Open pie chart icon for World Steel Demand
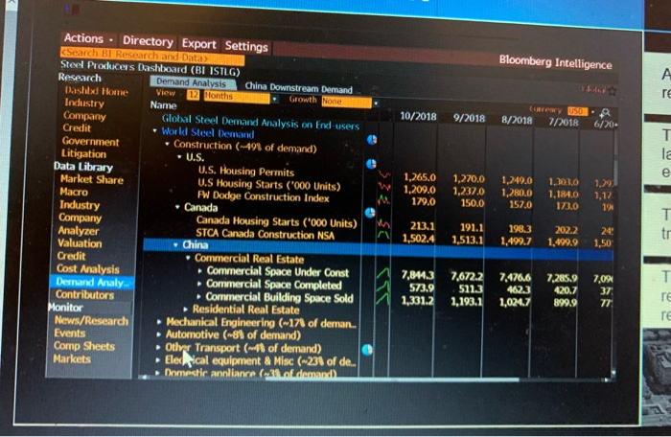This screenshot has width=671, height=437. pos(372,140)
